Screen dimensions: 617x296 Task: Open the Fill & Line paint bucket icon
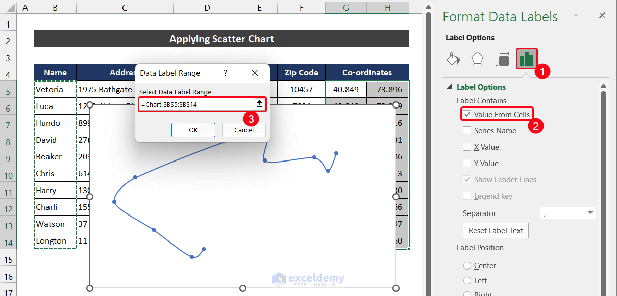(x=453, y=60)
